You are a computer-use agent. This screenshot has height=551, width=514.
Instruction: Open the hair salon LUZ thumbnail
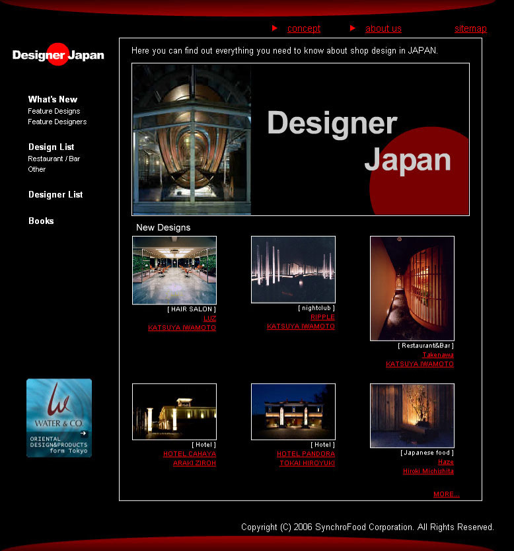click(174, 270)
